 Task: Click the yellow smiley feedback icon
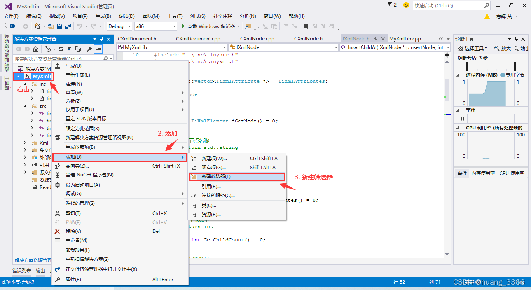tap(406, 5)
